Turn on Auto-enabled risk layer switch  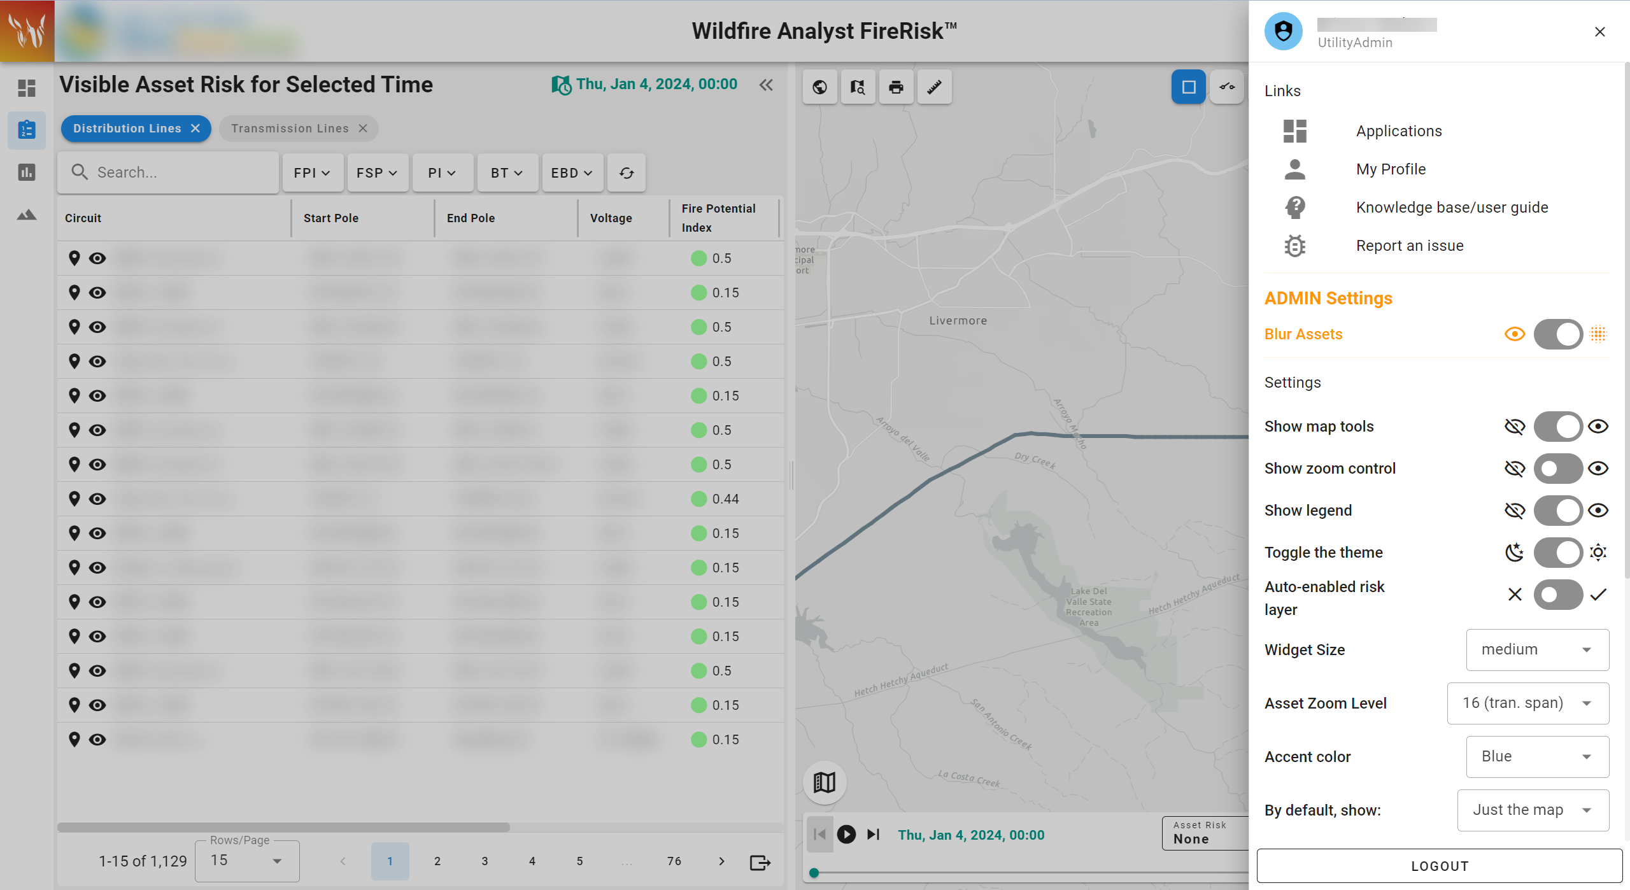[x=1557, y=595]
